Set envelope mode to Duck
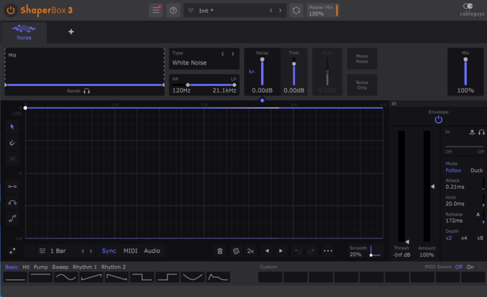487x297 pixels. pyautogui.click(x=476, y=170)
